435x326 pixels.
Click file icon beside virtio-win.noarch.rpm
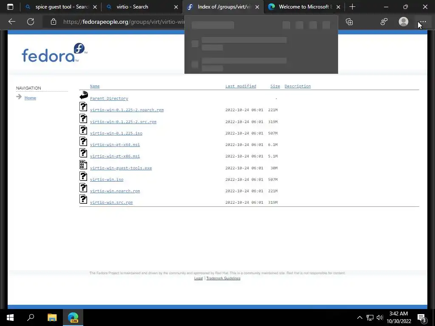[x=83, y=188]
